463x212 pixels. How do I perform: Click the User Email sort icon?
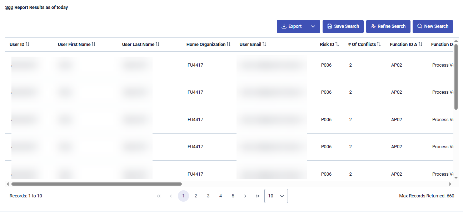(x=264, y=44)
